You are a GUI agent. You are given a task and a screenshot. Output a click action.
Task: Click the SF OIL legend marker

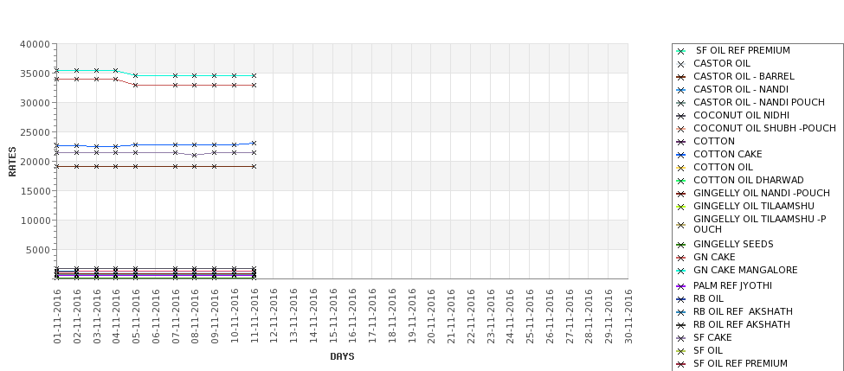[681, 351]
